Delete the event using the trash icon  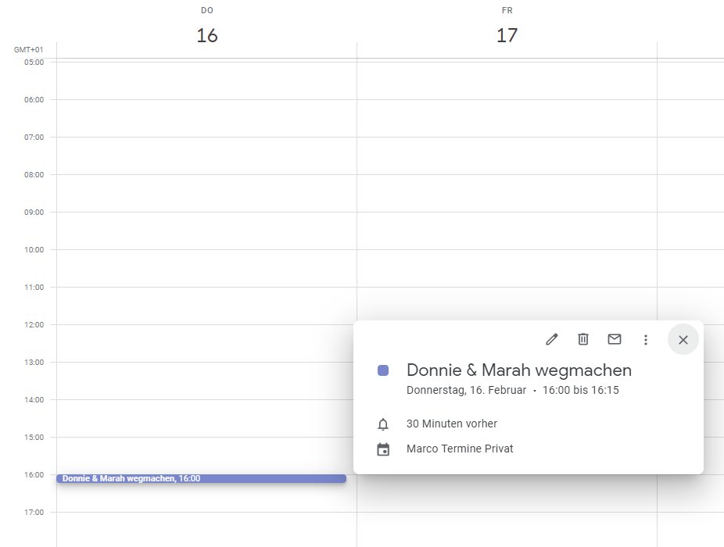coord(583,339)
